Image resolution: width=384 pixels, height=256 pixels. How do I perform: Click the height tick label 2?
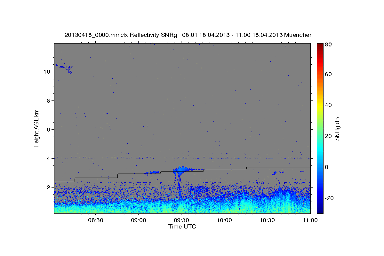point(48,187)
